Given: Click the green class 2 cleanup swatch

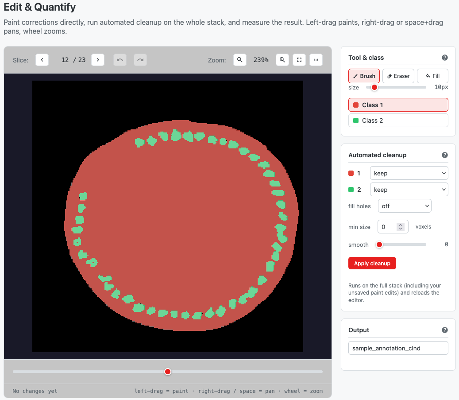Looking at the screenshot, I should tap(351, 190).
